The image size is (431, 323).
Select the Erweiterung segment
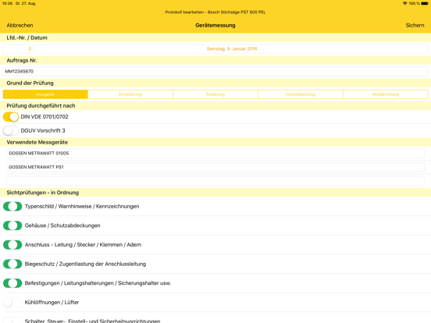coord(130,94)
